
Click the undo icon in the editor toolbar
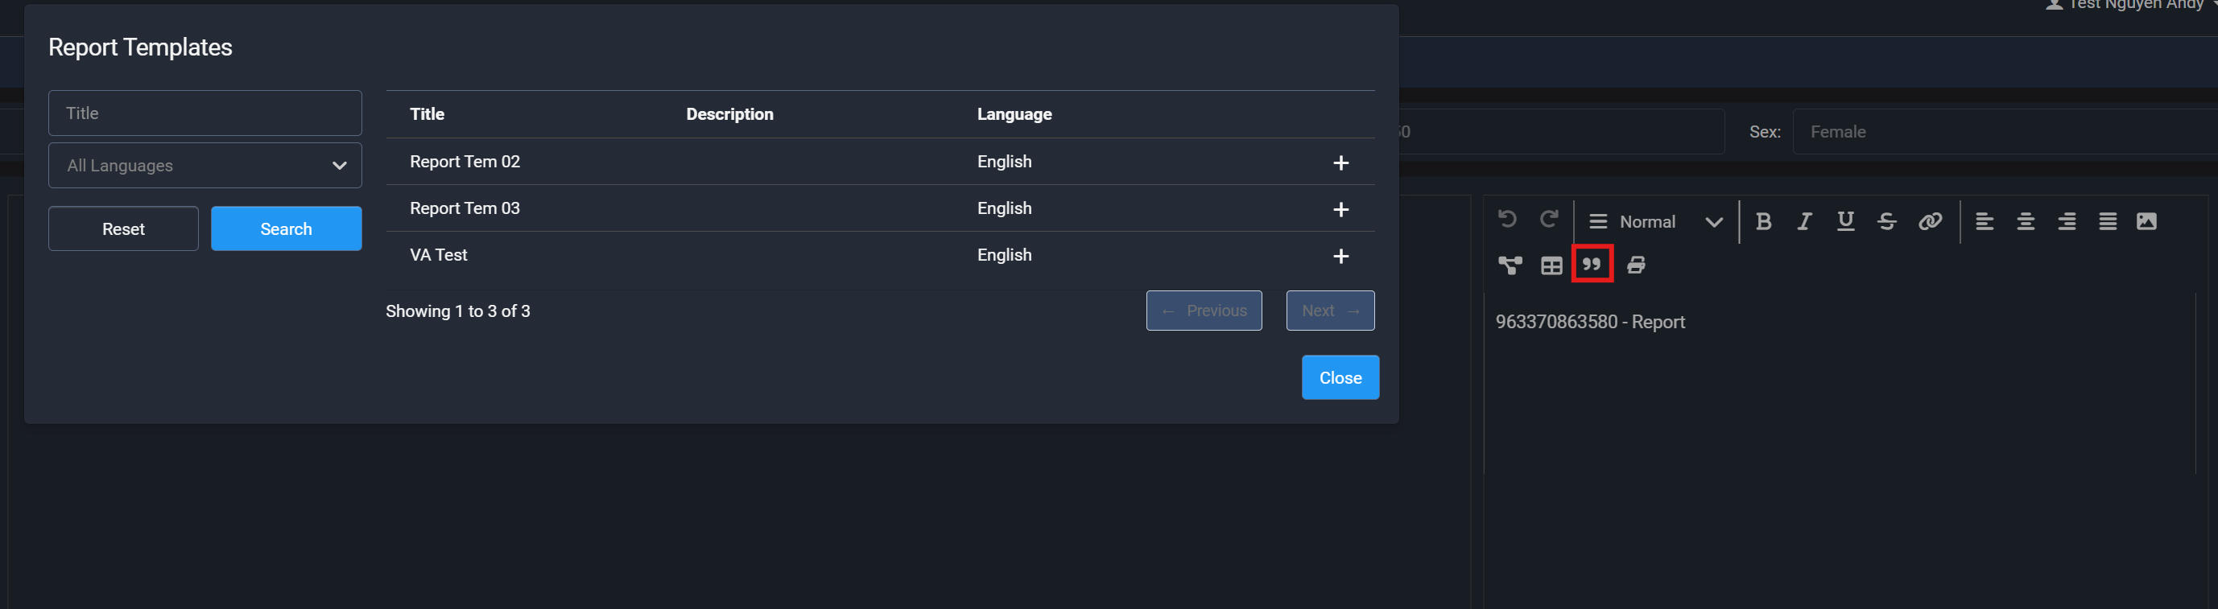(x=1507, y=220)
